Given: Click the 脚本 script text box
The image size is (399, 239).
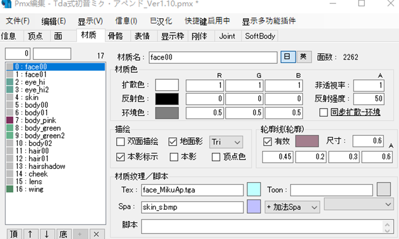Looking at the screenshot, I should (267, 226).
